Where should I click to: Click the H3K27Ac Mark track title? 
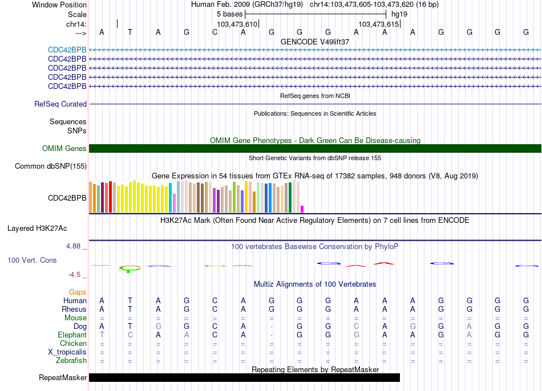coord(315,221)
